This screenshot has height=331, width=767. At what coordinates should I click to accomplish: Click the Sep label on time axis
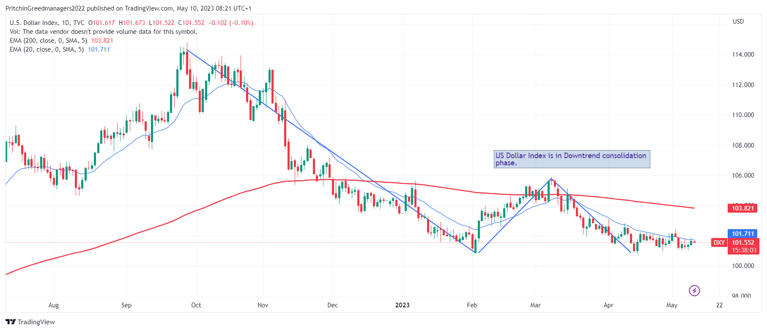coord(126,305)
